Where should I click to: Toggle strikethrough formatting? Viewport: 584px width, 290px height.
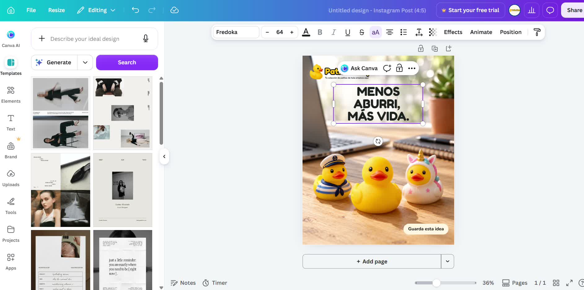(x=361, y=32)
